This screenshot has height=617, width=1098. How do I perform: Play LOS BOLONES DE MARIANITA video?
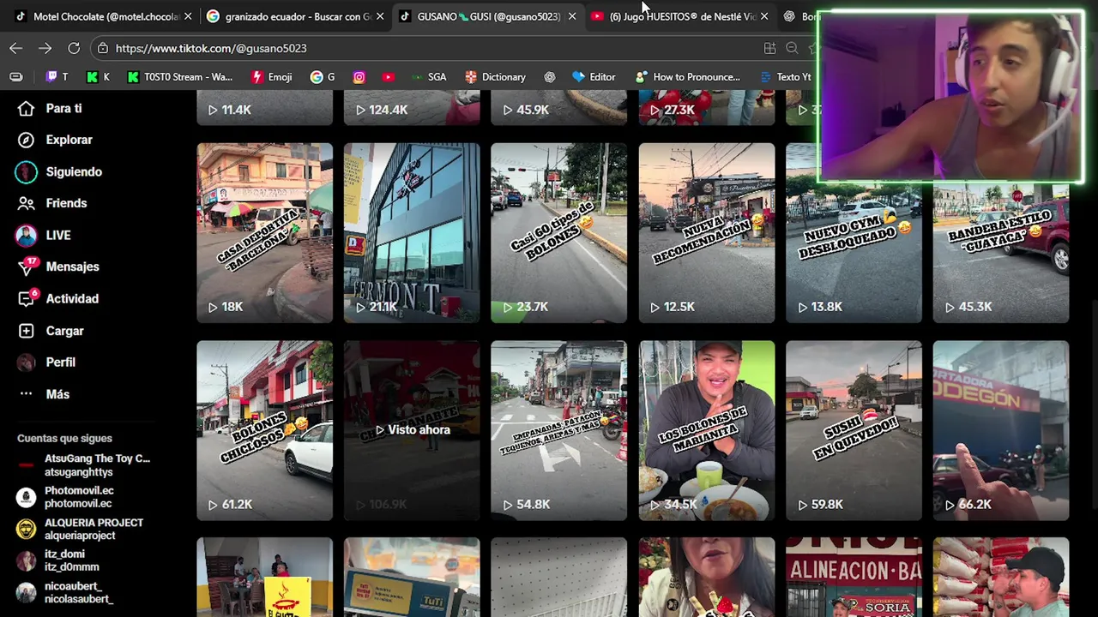point(707,430)
